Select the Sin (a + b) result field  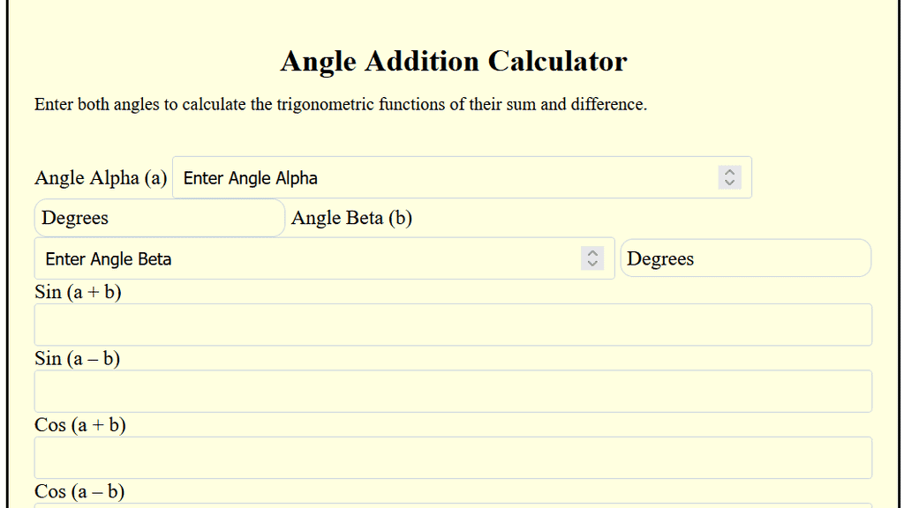tap(452, 325)
